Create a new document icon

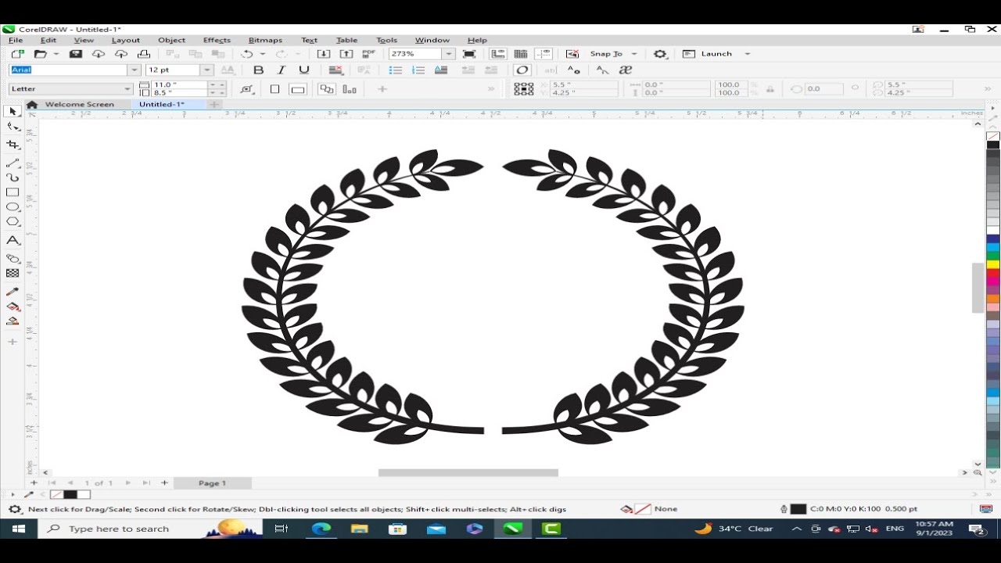coord(17,54)
